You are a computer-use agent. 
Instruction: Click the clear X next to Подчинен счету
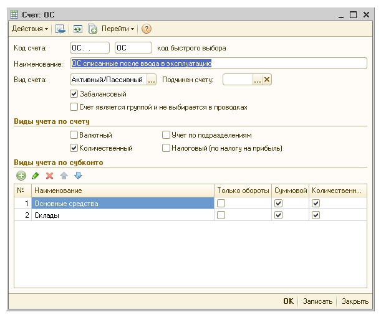(x=267, y=80)
